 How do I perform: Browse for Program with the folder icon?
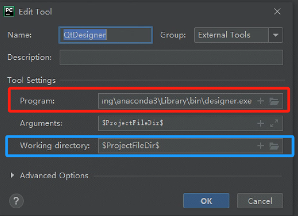point(274,101)
